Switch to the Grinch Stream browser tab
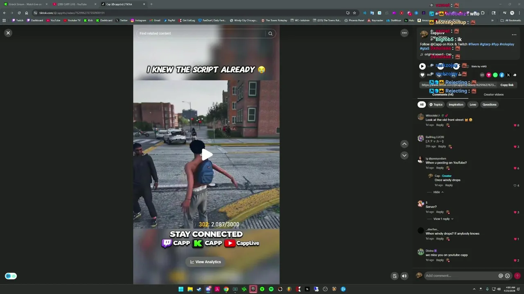 click(x=25, y=4)
